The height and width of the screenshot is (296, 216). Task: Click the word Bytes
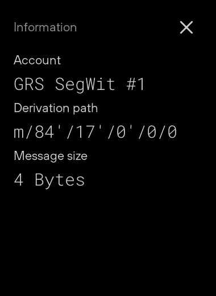tap(60, 180)
